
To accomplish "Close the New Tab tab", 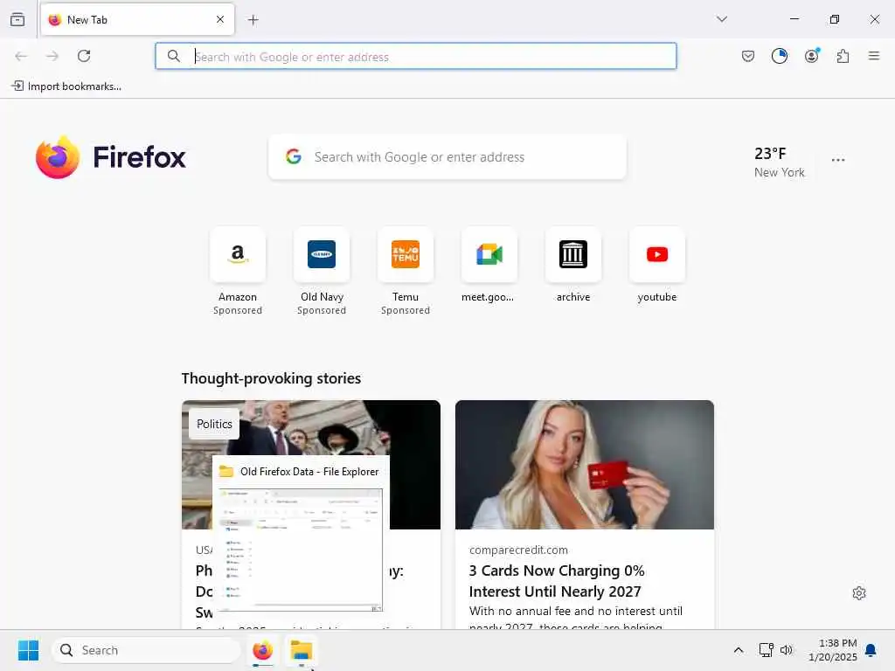I will pyautogui.click(x=220, y=19).
